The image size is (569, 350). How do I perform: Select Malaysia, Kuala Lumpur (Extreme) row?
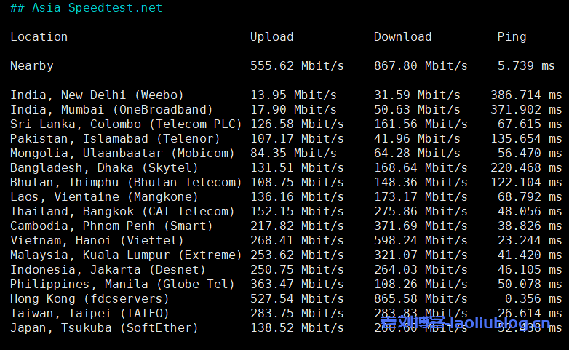[x=126, y=255]
